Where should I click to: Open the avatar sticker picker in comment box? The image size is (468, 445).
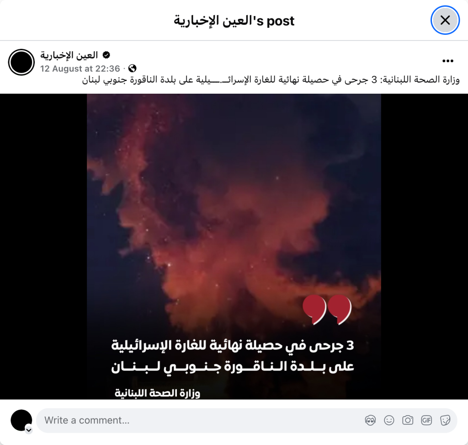[x=370, y=420]
